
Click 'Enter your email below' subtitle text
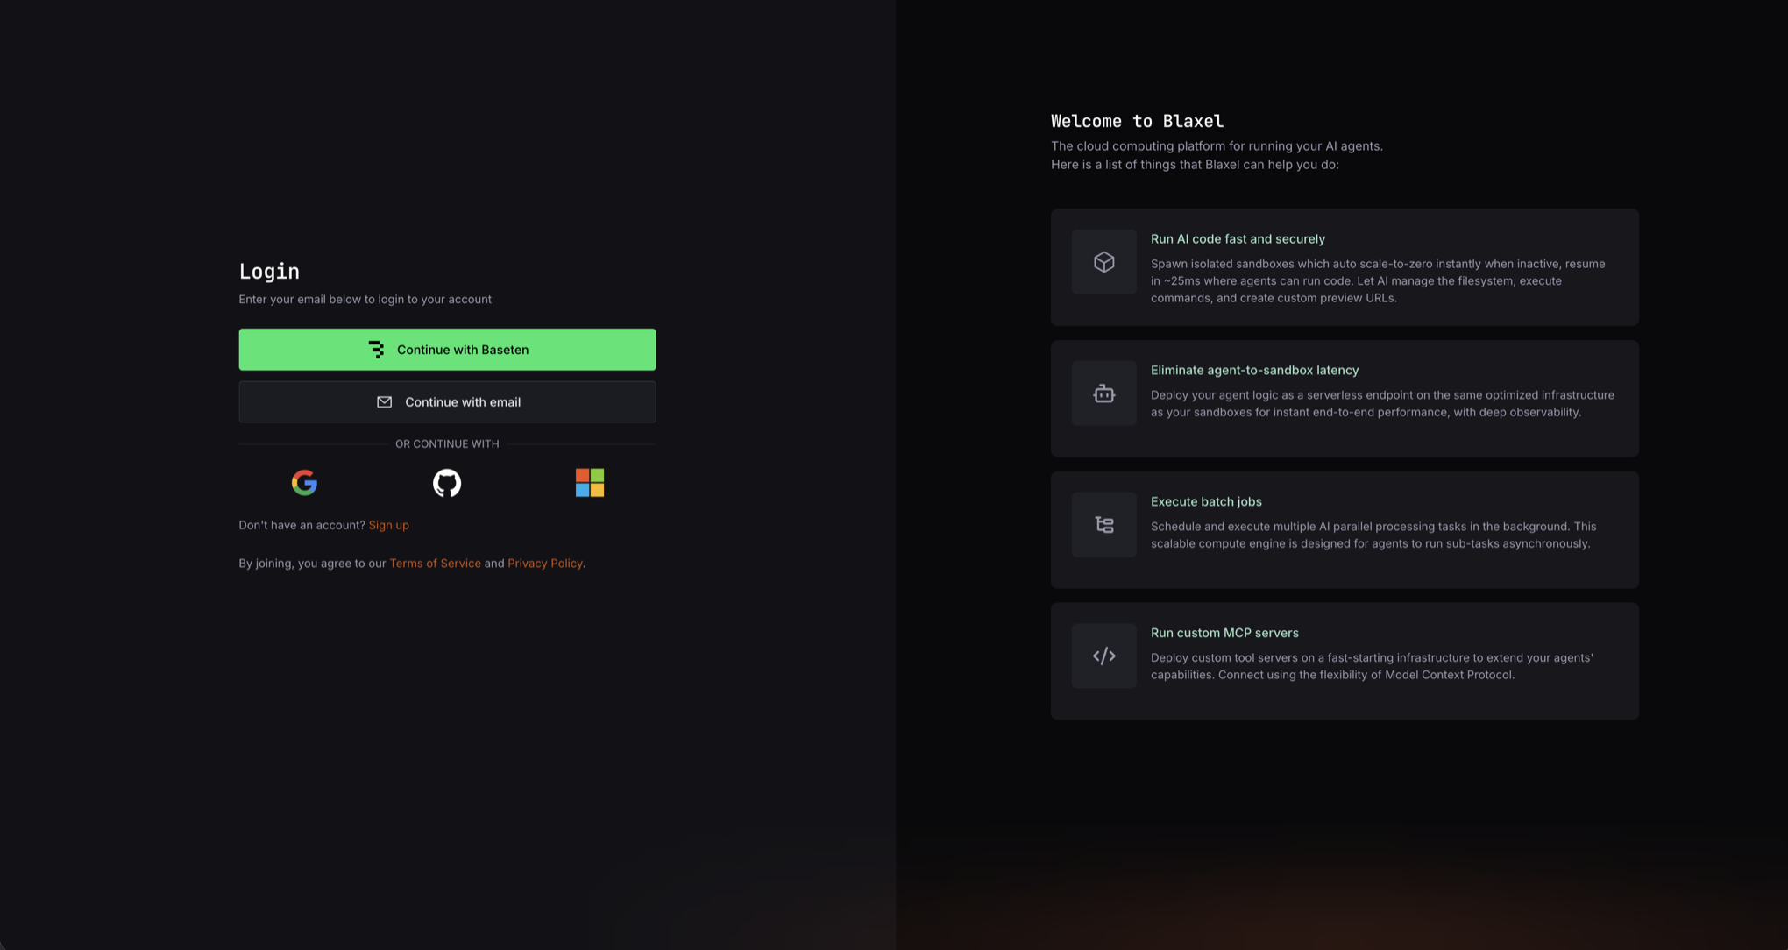tap(365, 299)
